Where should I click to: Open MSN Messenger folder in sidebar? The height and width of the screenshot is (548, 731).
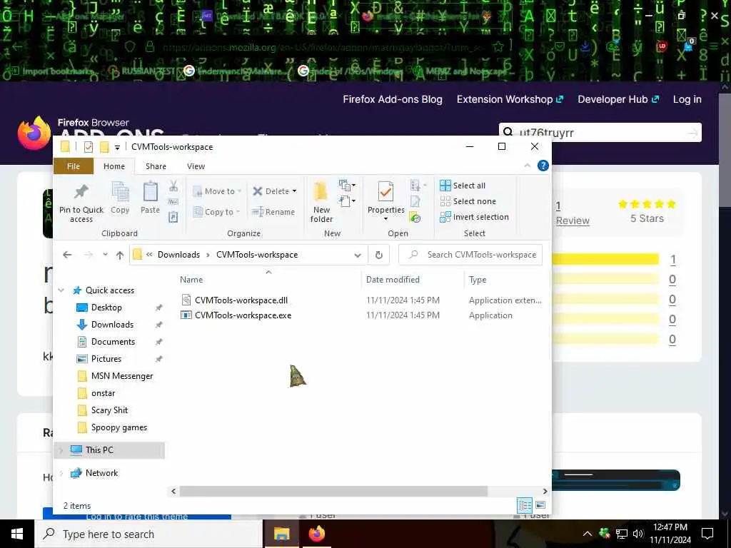click(121, 376)
